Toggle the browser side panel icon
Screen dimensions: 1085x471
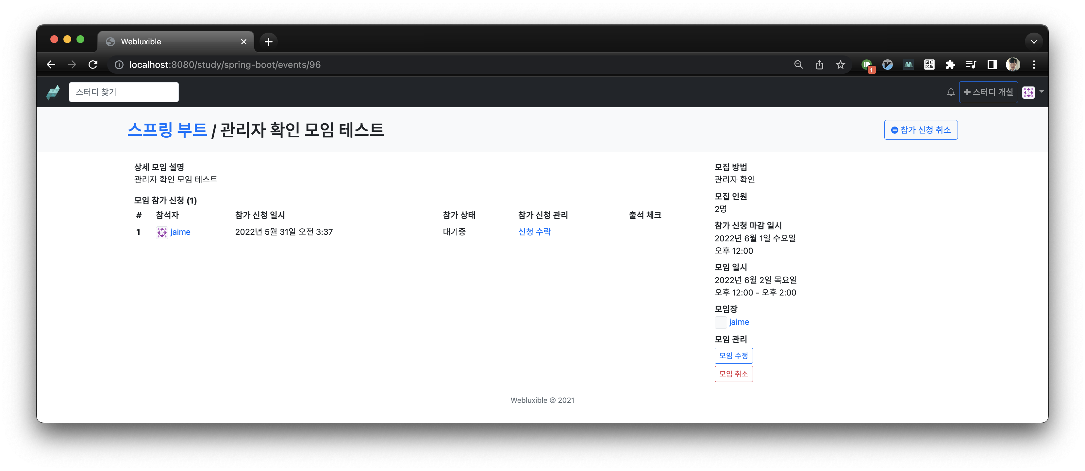(x=992, y=64)
